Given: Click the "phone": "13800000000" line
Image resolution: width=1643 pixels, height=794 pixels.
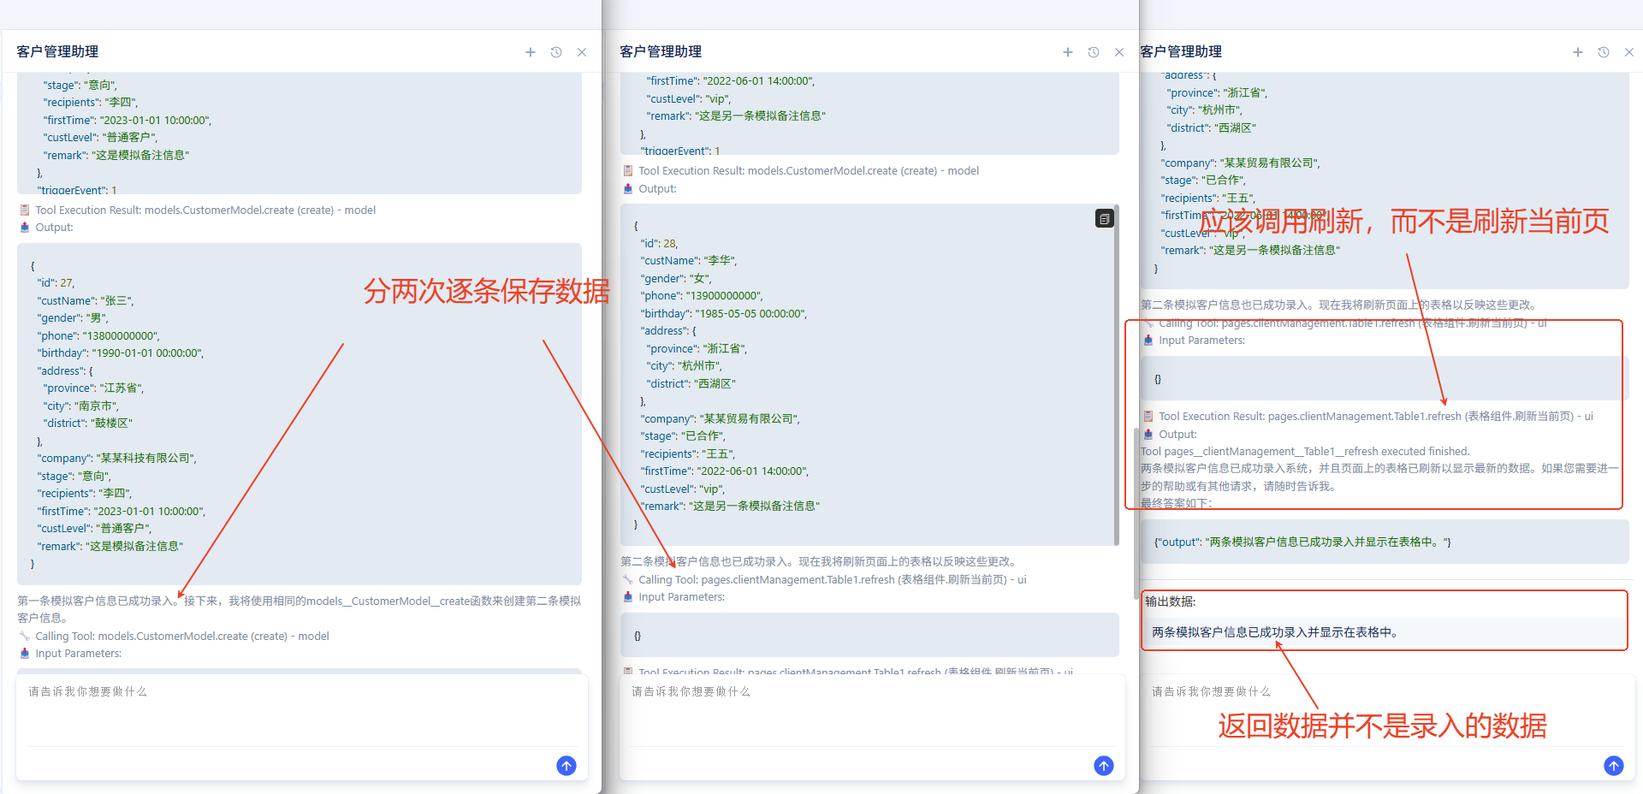Looking at the screenshot, I should 98,335.
